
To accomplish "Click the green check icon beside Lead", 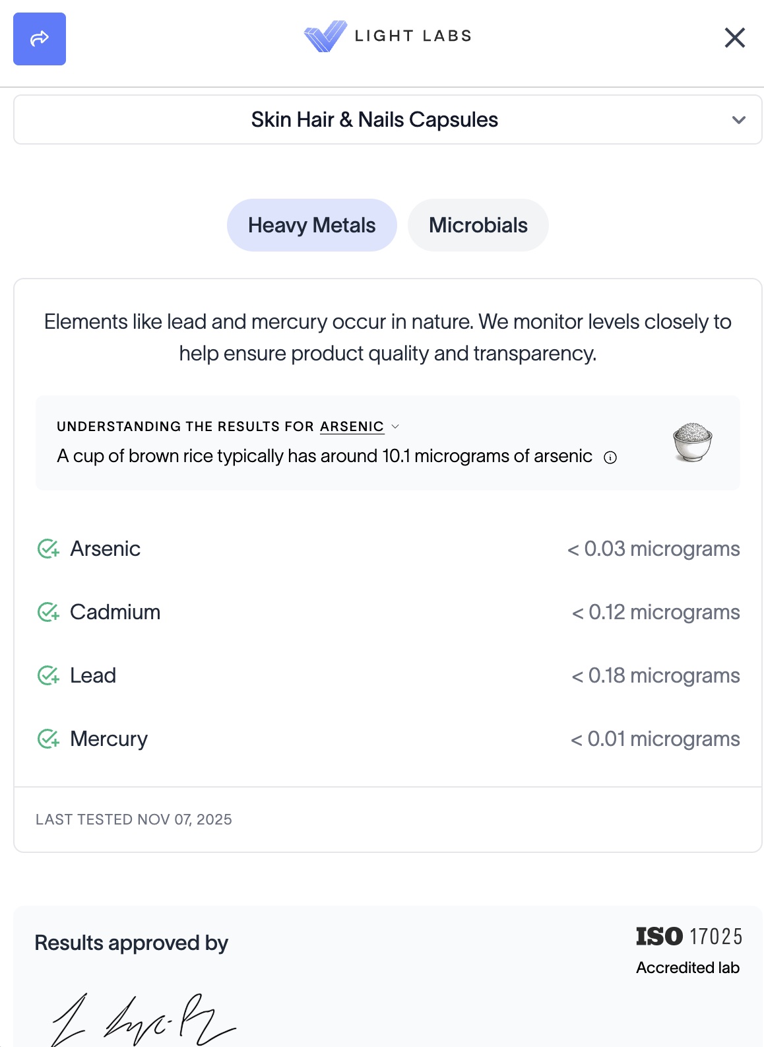I will (x=48, y=675).
